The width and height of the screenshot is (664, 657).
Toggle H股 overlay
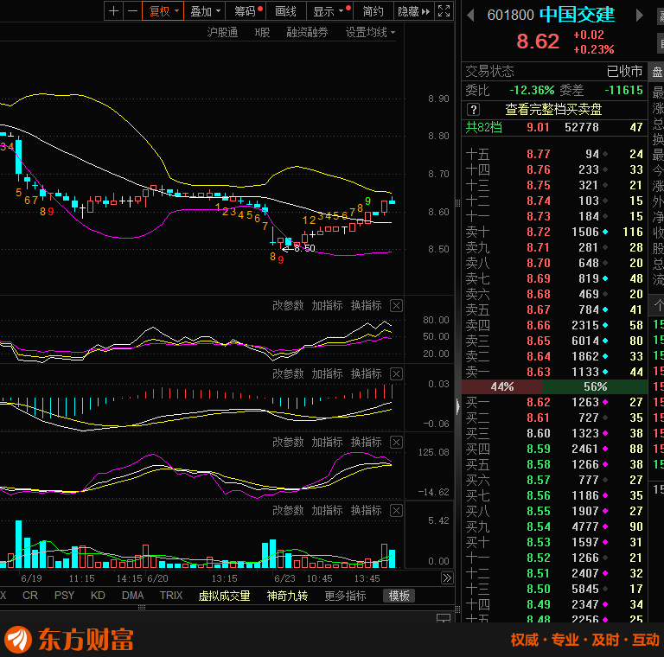click(x=262, y=32)
